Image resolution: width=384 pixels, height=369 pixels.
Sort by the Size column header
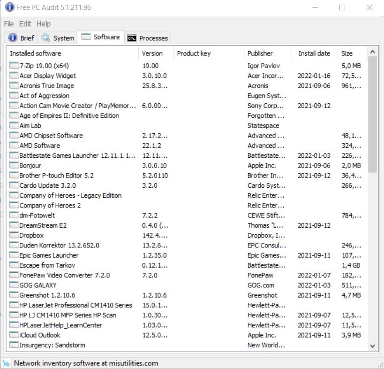pyautogui.click(x=353, y=54)
